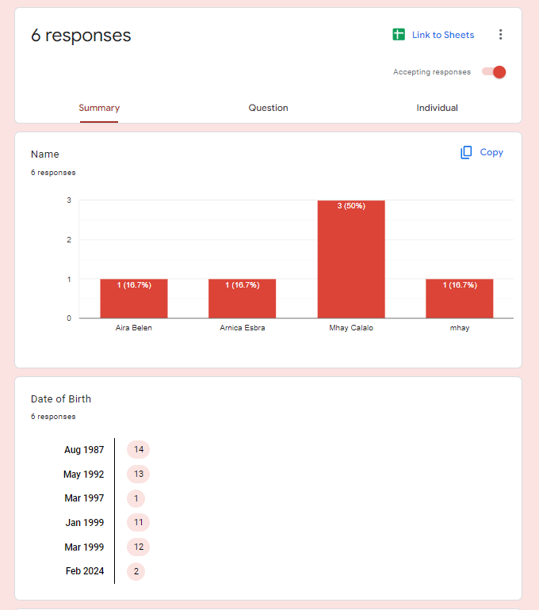The height and width of the screenshot is (610, 539).
Task: Switch to the Question tab
Action: pos(268,108)
